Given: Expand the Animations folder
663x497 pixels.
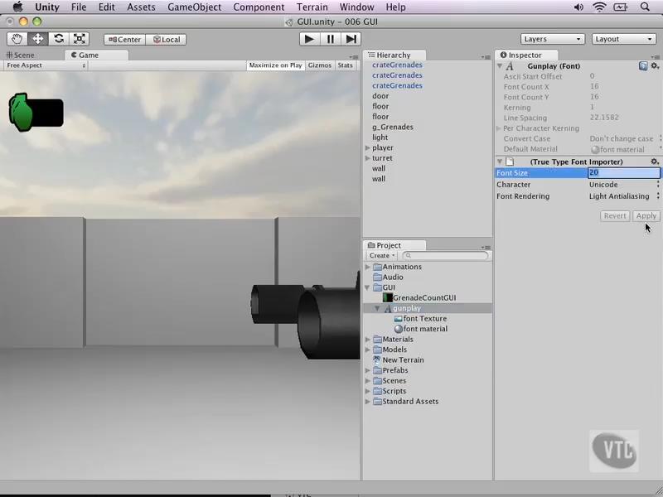Looking at the screenshot, I should pyautogui.click(x=367, y=267).
